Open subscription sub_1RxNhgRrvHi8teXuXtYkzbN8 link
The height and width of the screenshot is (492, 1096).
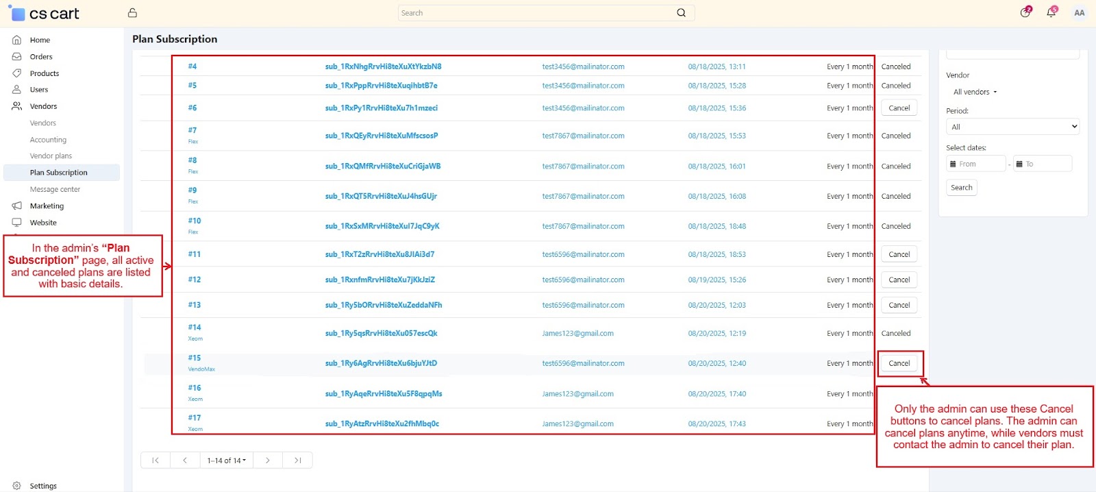[x=383, y=66]
